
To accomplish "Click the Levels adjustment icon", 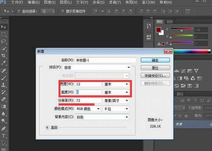I will tap(177, 71).
